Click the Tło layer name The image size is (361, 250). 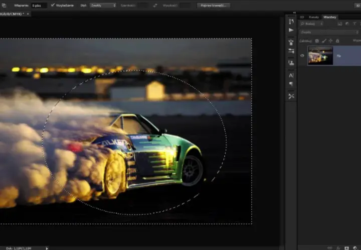(x=338, y=56)
